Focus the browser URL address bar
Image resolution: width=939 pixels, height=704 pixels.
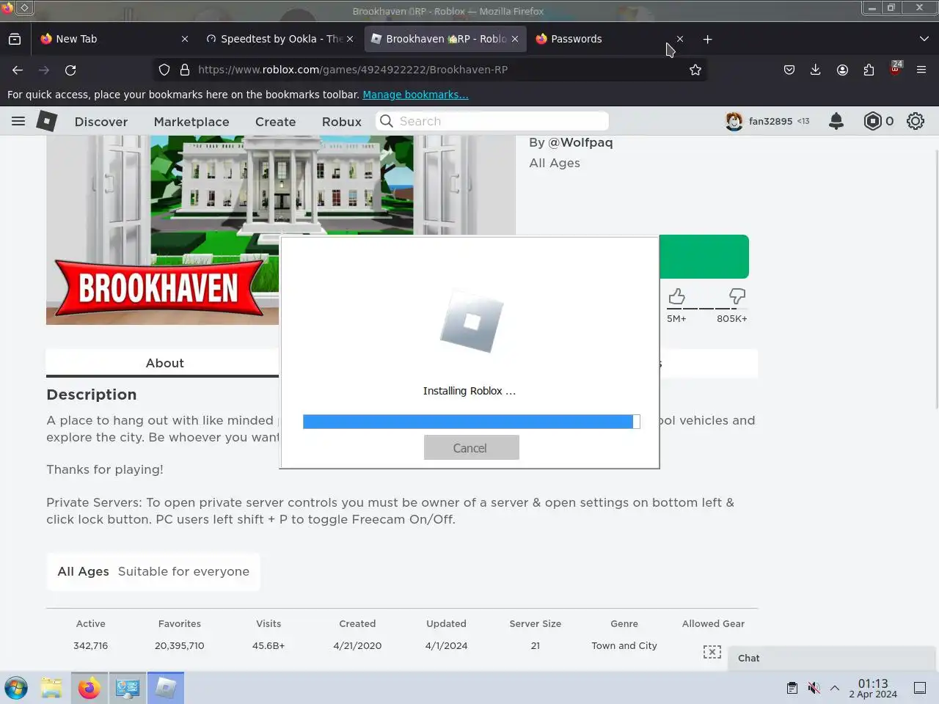click(431, 70)
